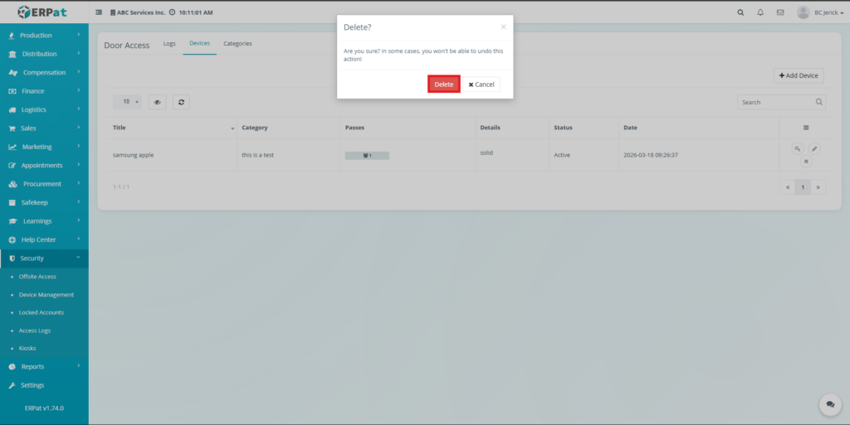Go to previous page in pagination
This screenshot has width=850, height=425.
click(788, 187)
